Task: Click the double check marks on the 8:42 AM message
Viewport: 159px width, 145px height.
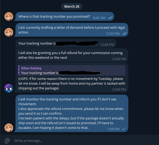Action: 110,18
